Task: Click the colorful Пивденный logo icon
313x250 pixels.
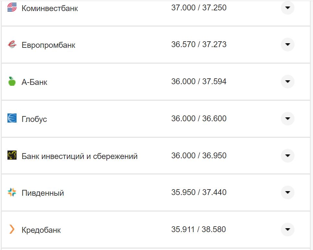Action: [x=12, y=192]
